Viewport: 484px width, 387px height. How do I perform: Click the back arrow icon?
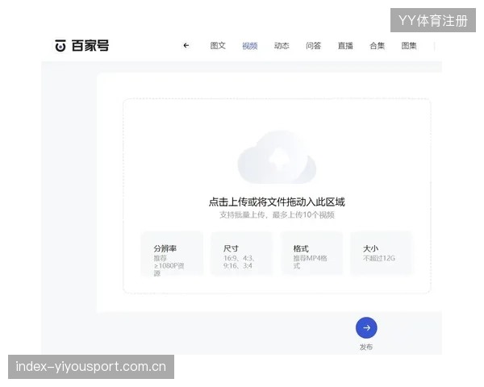tap(186, 45)
